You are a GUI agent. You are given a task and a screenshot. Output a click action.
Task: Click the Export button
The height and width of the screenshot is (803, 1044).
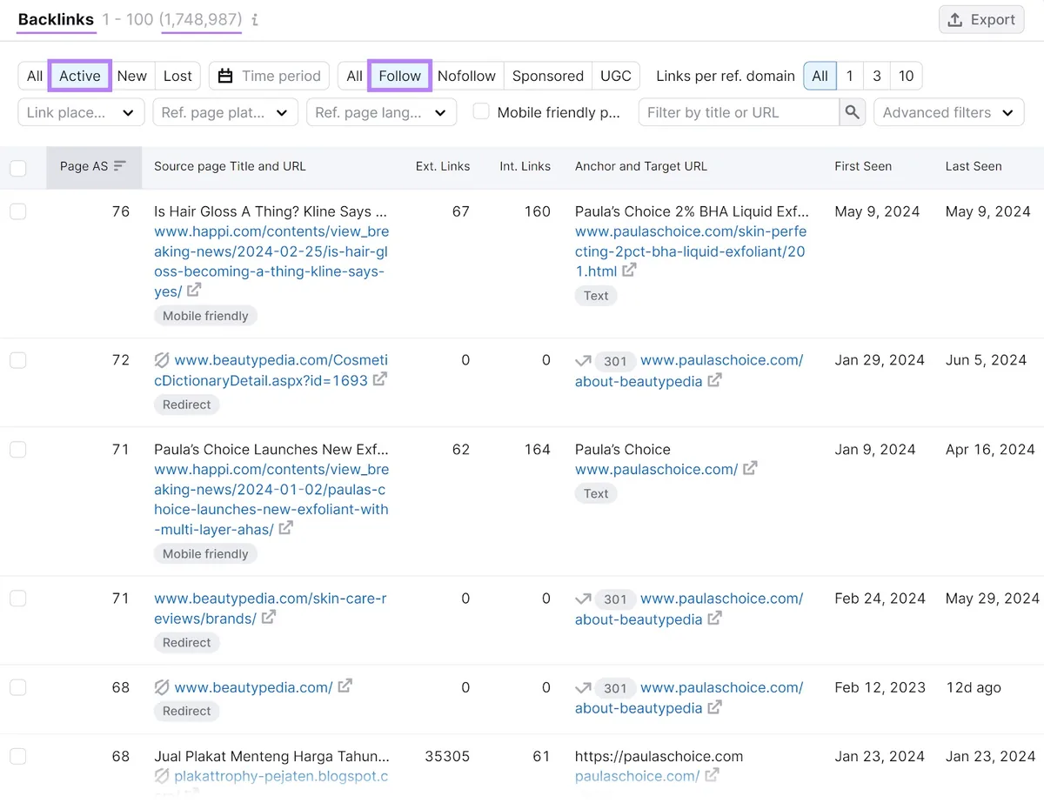[981, 20]
